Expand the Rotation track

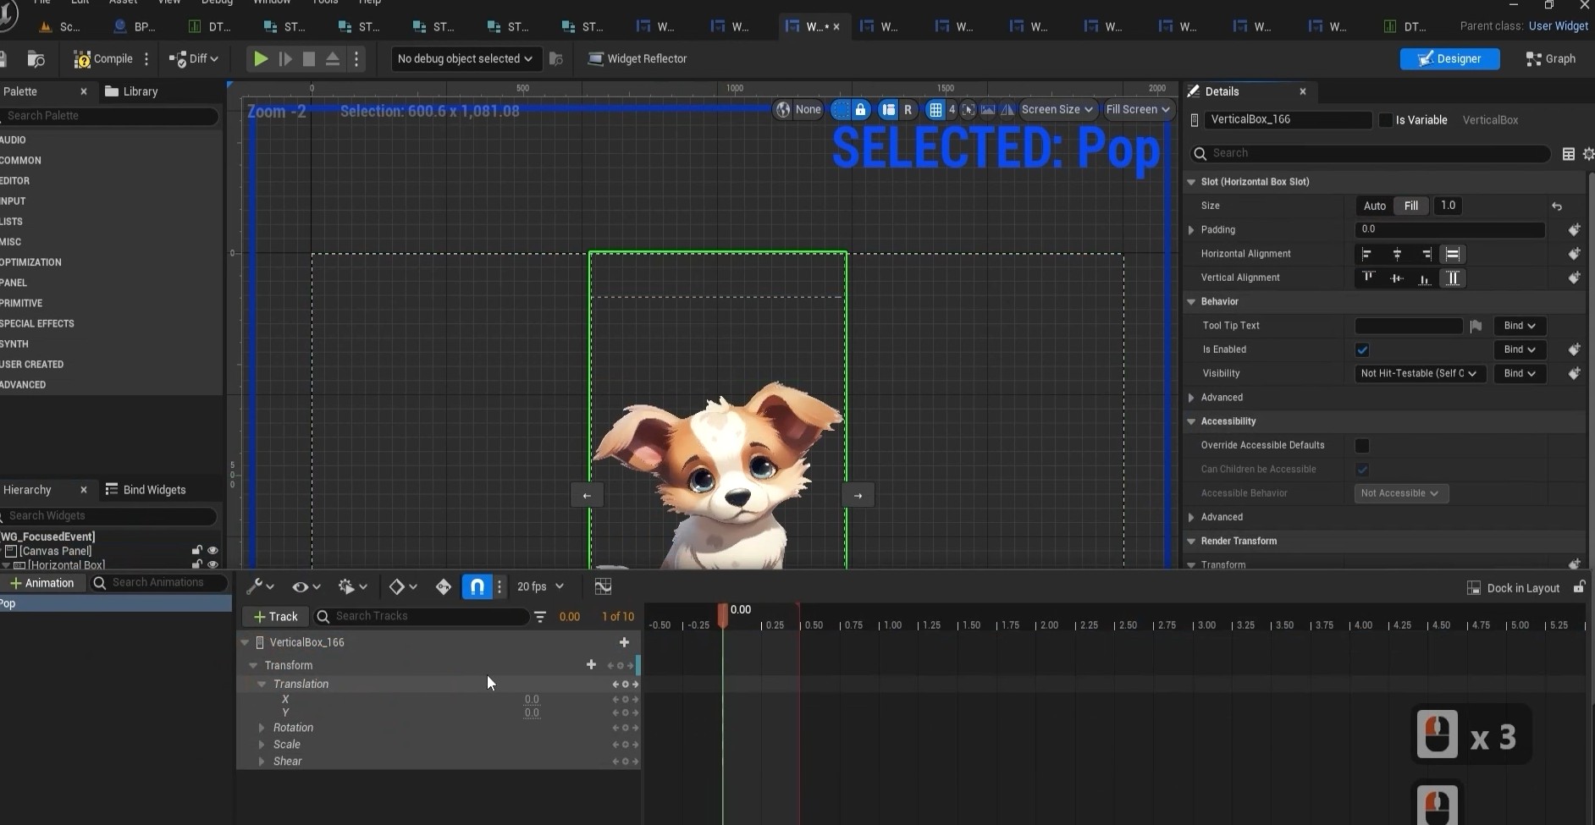(262, 728)
